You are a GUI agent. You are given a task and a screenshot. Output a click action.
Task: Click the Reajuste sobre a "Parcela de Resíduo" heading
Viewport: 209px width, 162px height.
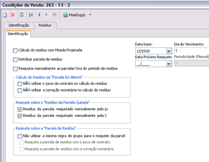point(46,128)
